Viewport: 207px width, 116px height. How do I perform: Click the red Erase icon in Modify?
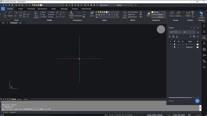(61, 12)
